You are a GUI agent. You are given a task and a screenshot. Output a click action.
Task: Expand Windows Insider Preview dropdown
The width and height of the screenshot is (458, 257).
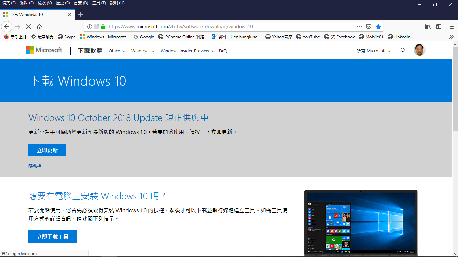[187, 51]
